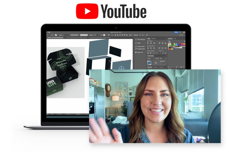Open the stroke color dropdown arrow

[57, 35]
